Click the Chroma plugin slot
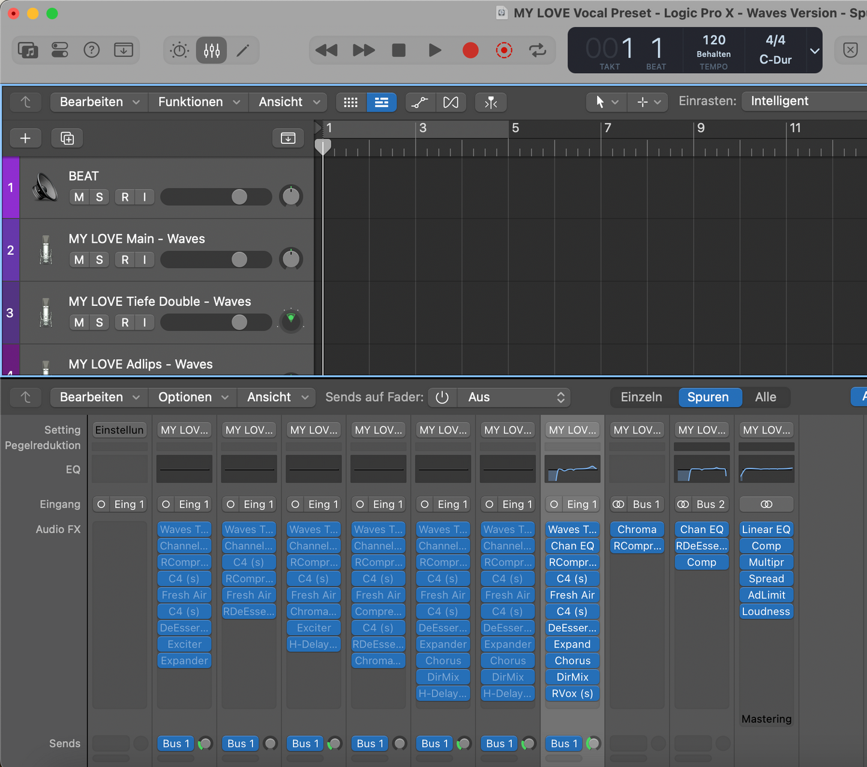Viewport: 867px width, 767px height. tap(637, 530)
